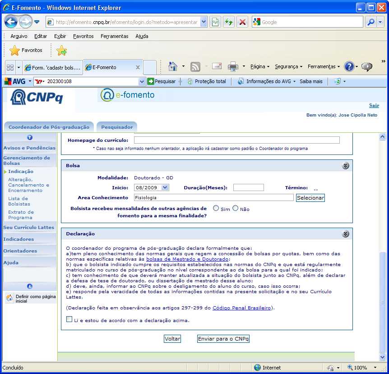Image resolution: width=389 pixels, height=374 pixels.
Task: Expand address bar URL history dropdown
Action: (x=204, y=22)
